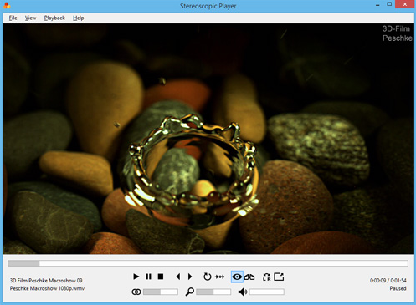The height and width of the screenshot is (305, 416).
Task: Mute audio via the speaker icon
Action: click(243, 292)
